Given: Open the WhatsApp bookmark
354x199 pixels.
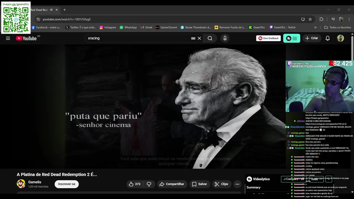Looking at the screenshot, I should (x=128, y=27).
